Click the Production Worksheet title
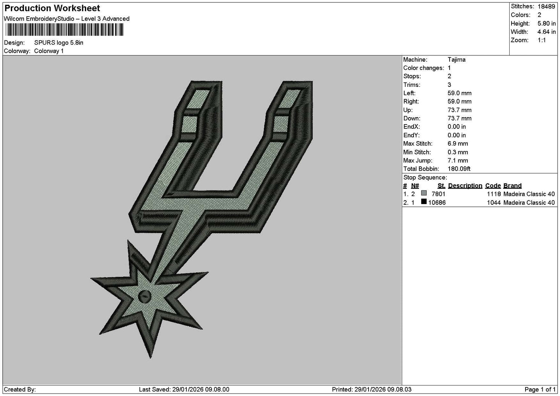The image size is (560, 396). point(52,8)
